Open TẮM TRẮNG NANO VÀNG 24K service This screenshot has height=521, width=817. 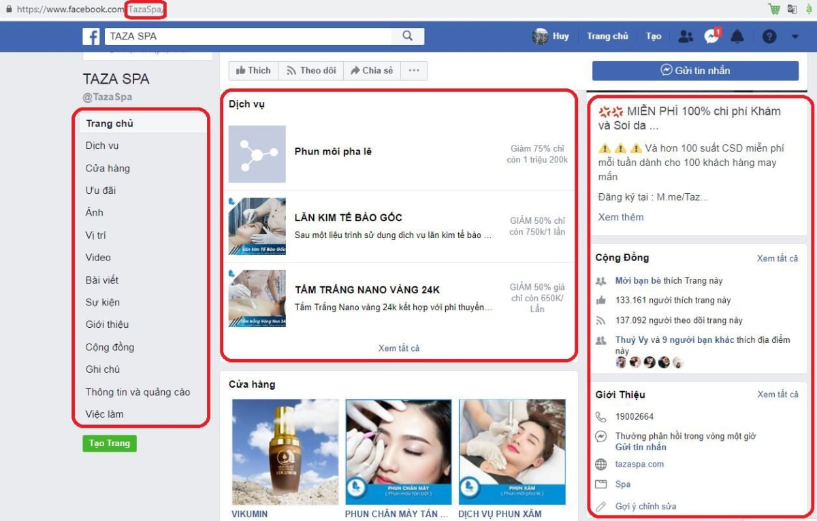point(367,290)
